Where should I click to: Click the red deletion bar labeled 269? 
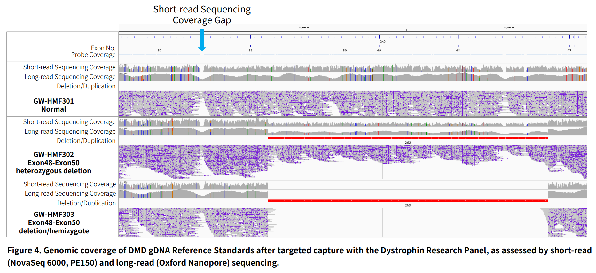click(408, 201)
